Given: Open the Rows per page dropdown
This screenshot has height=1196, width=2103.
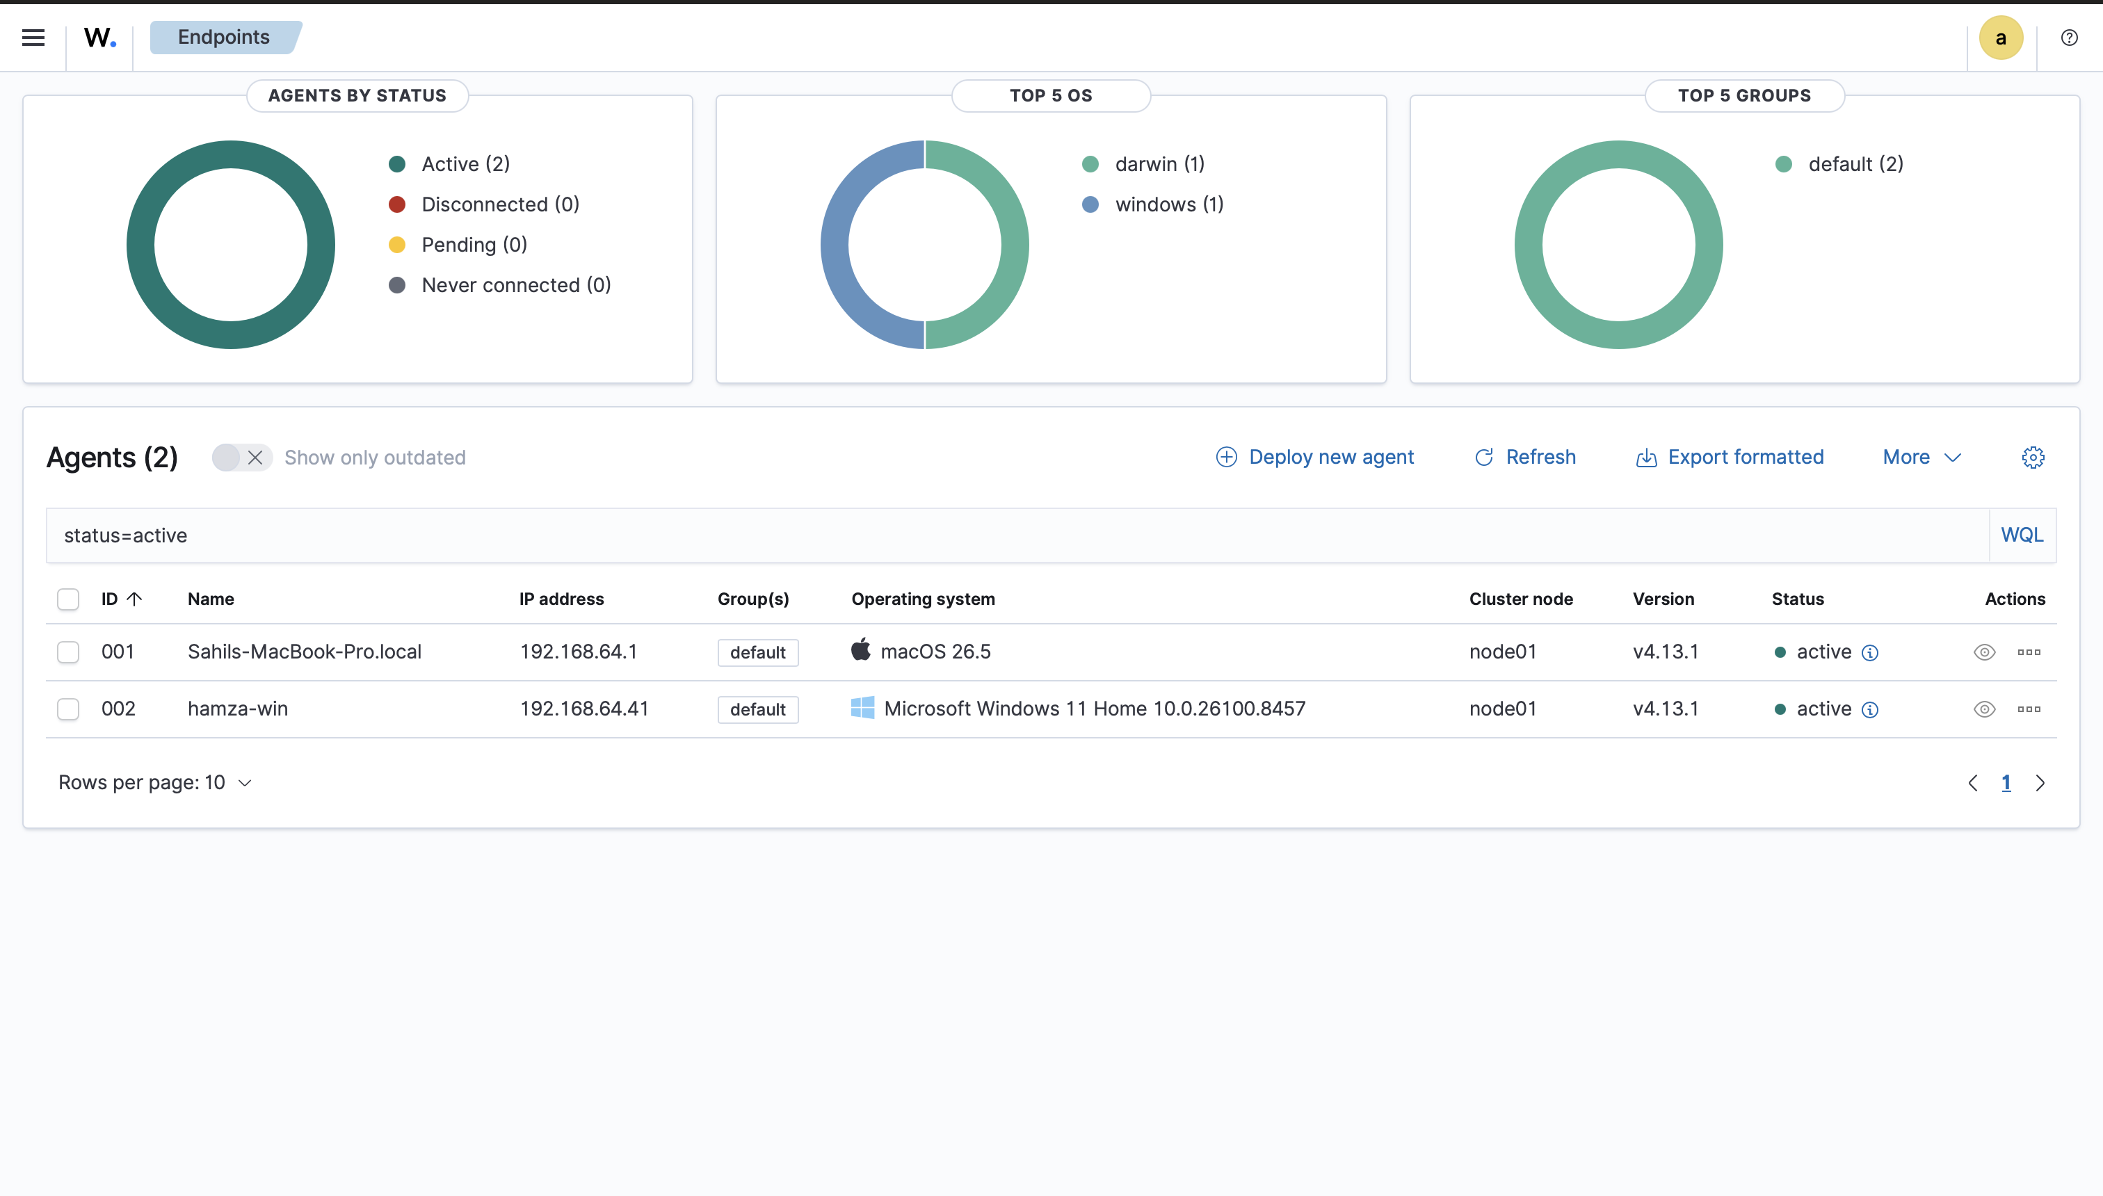Looking at the screenshot, I should click(155, 783).
